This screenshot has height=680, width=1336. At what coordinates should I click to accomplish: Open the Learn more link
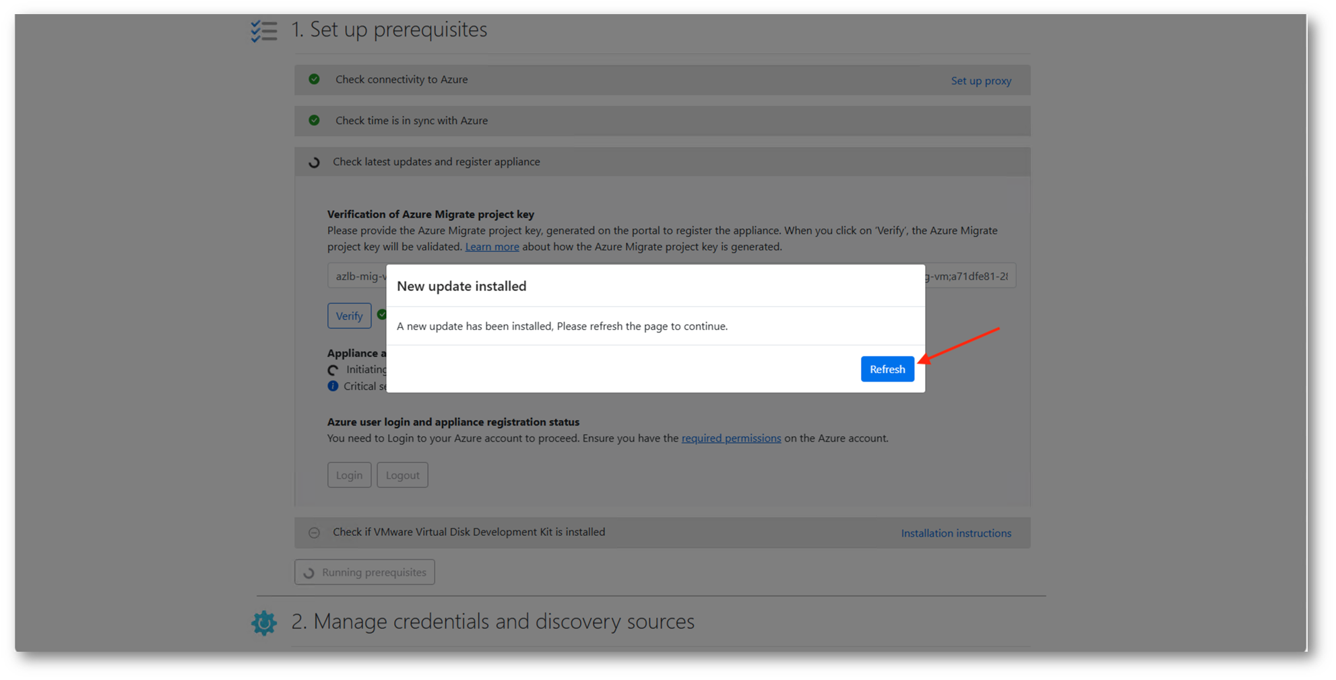click(492, 247)
